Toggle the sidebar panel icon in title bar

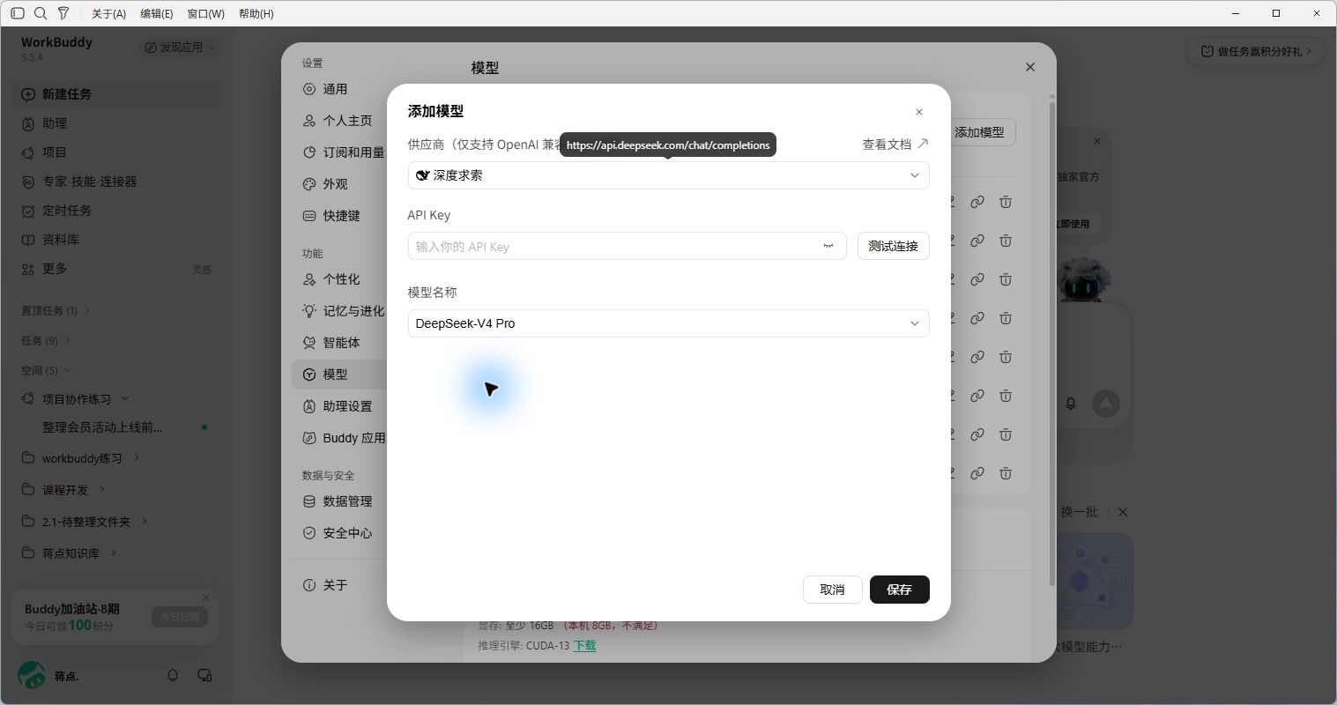[18, 13]
